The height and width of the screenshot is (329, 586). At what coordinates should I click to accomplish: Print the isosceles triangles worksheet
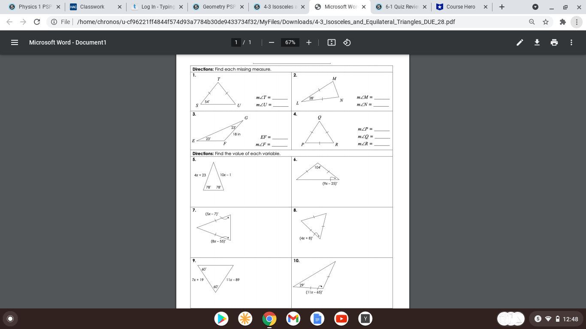point(554,42)
